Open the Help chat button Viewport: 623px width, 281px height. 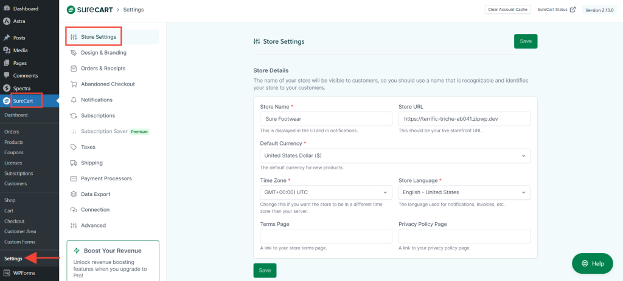coord(592,263)
